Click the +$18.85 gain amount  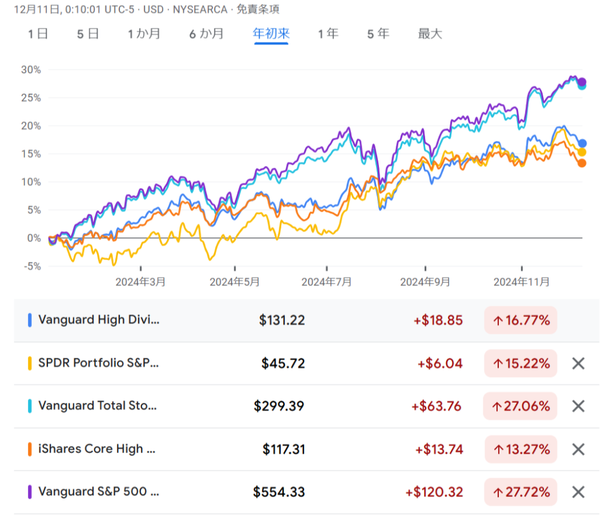[438, 320]
